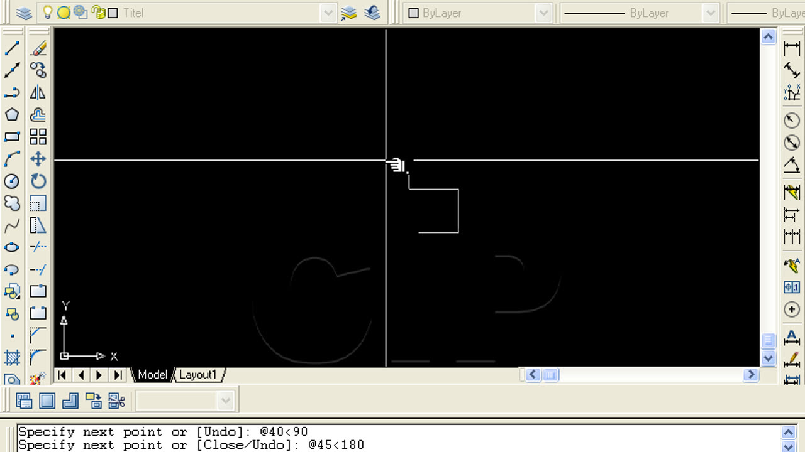
Task: Open the ByLayer color dropdown
Action: [x=544, y=13]
